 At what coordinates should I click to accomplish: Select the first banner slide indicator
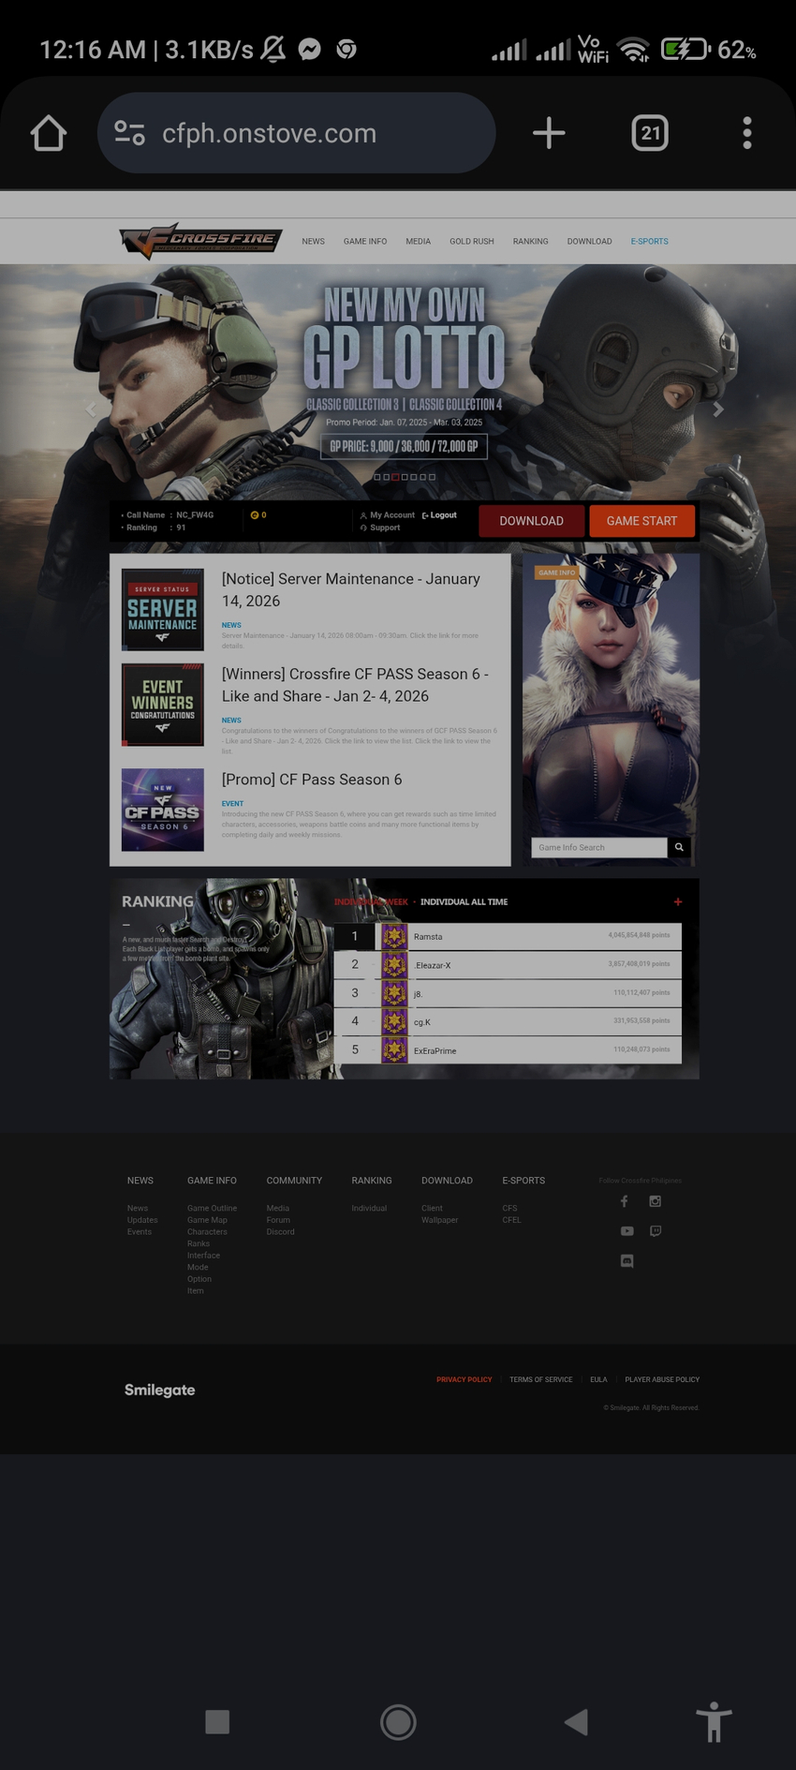pos(377,477)
